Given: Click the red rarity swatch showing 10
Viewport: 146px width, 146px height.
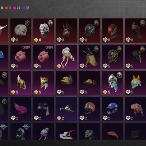Looking at the screenshot, I should pyautogui.click(x=6, y=8).
